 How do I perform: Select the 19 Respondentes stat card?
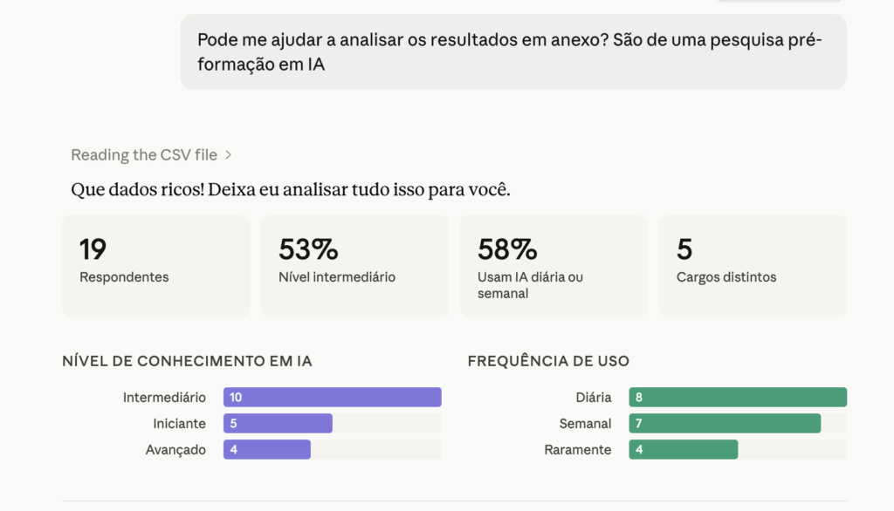(155, 266)
